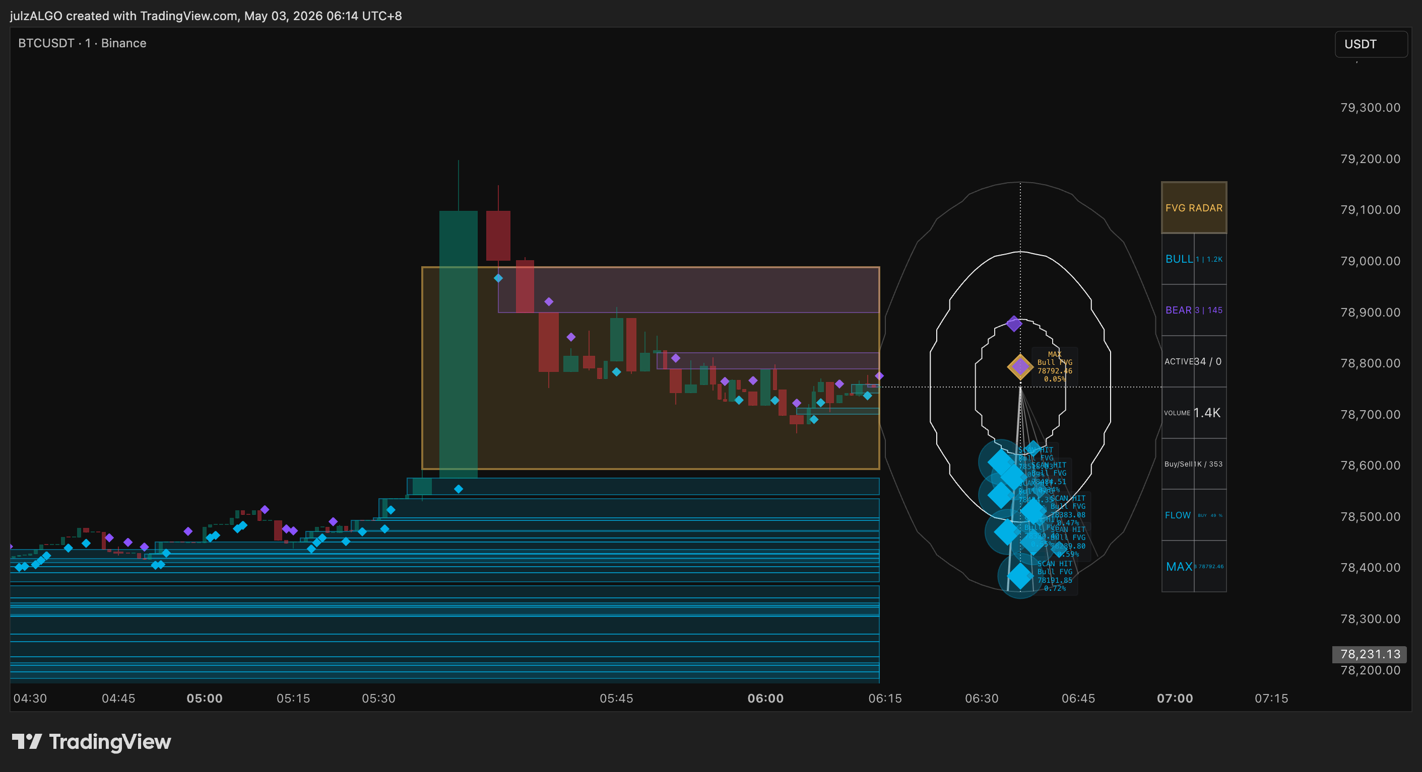
Task: Click the 78,200.00 price axis label
Action: click(x=1370, y=670)
